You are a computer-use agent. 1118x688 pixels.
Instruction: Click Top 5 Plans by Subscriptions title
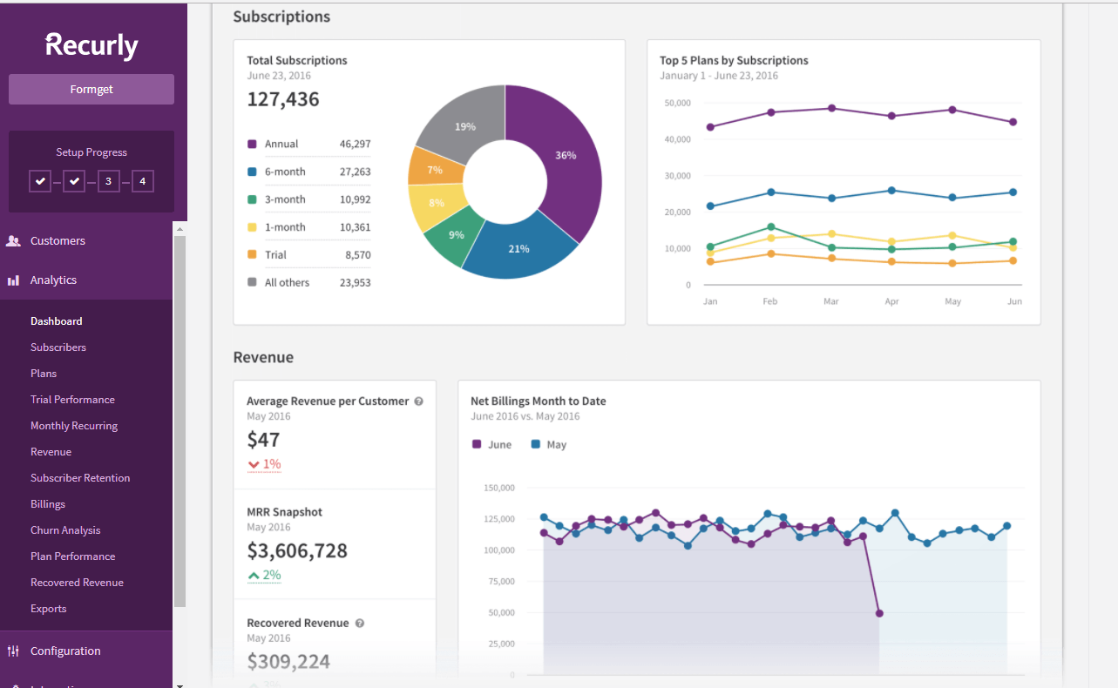(x=734, y=61)
